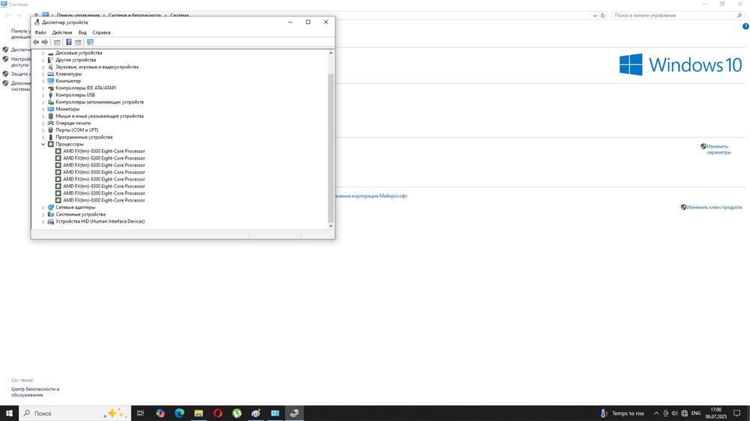Switch to Device Manager taskbar icon
The width and height of the screenshot is (750, 421).
[294, 414]
